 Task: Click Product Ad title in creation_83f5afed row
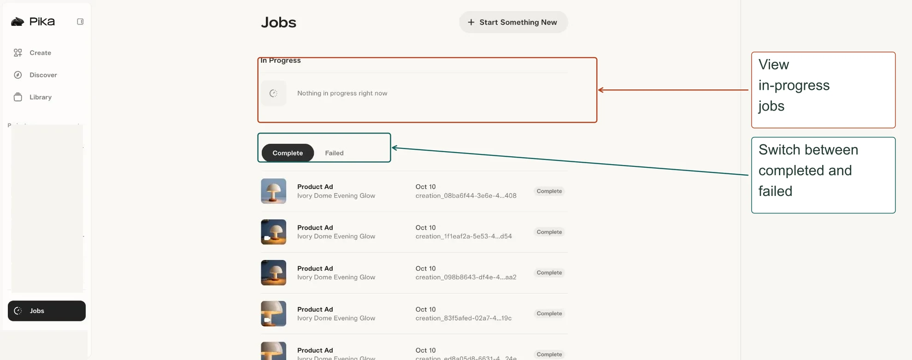(x=315, y=309)
